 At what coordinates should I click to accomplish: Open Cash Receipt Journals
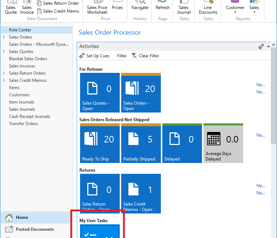[30, 116]
